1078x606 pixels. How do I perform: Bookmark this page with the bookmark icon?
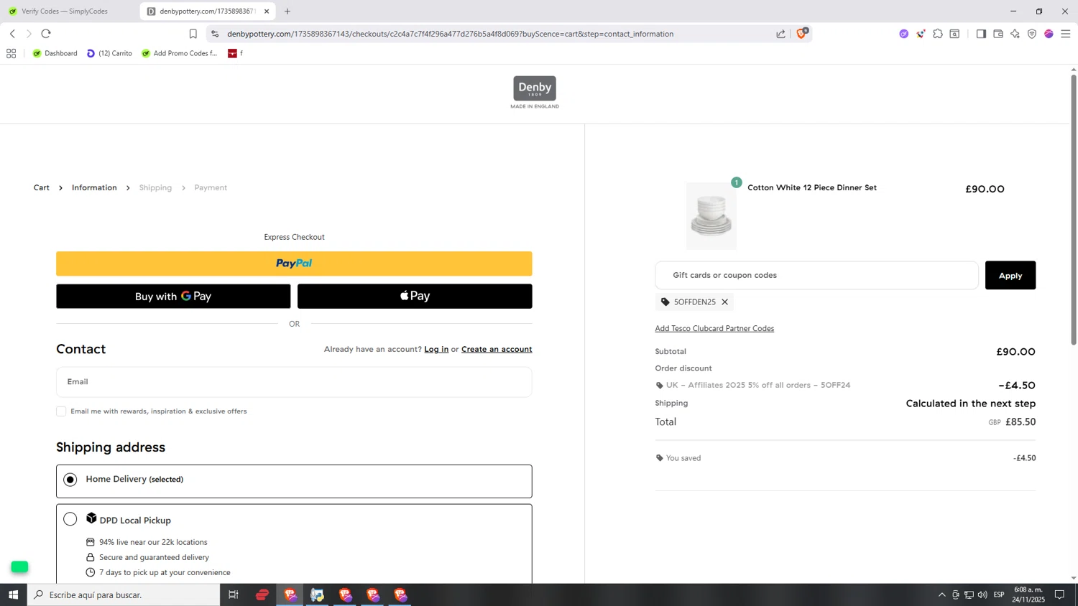coord(193,34)
